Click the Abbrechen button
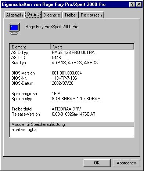Viewport: 144px width, 171px height. (x=126, y=163)
